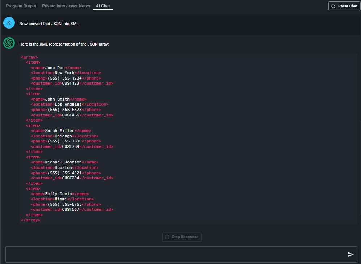Click the Jane Doe name line
Image resolution: width=361 pixels, height=264 pixels.
(56, 68)
